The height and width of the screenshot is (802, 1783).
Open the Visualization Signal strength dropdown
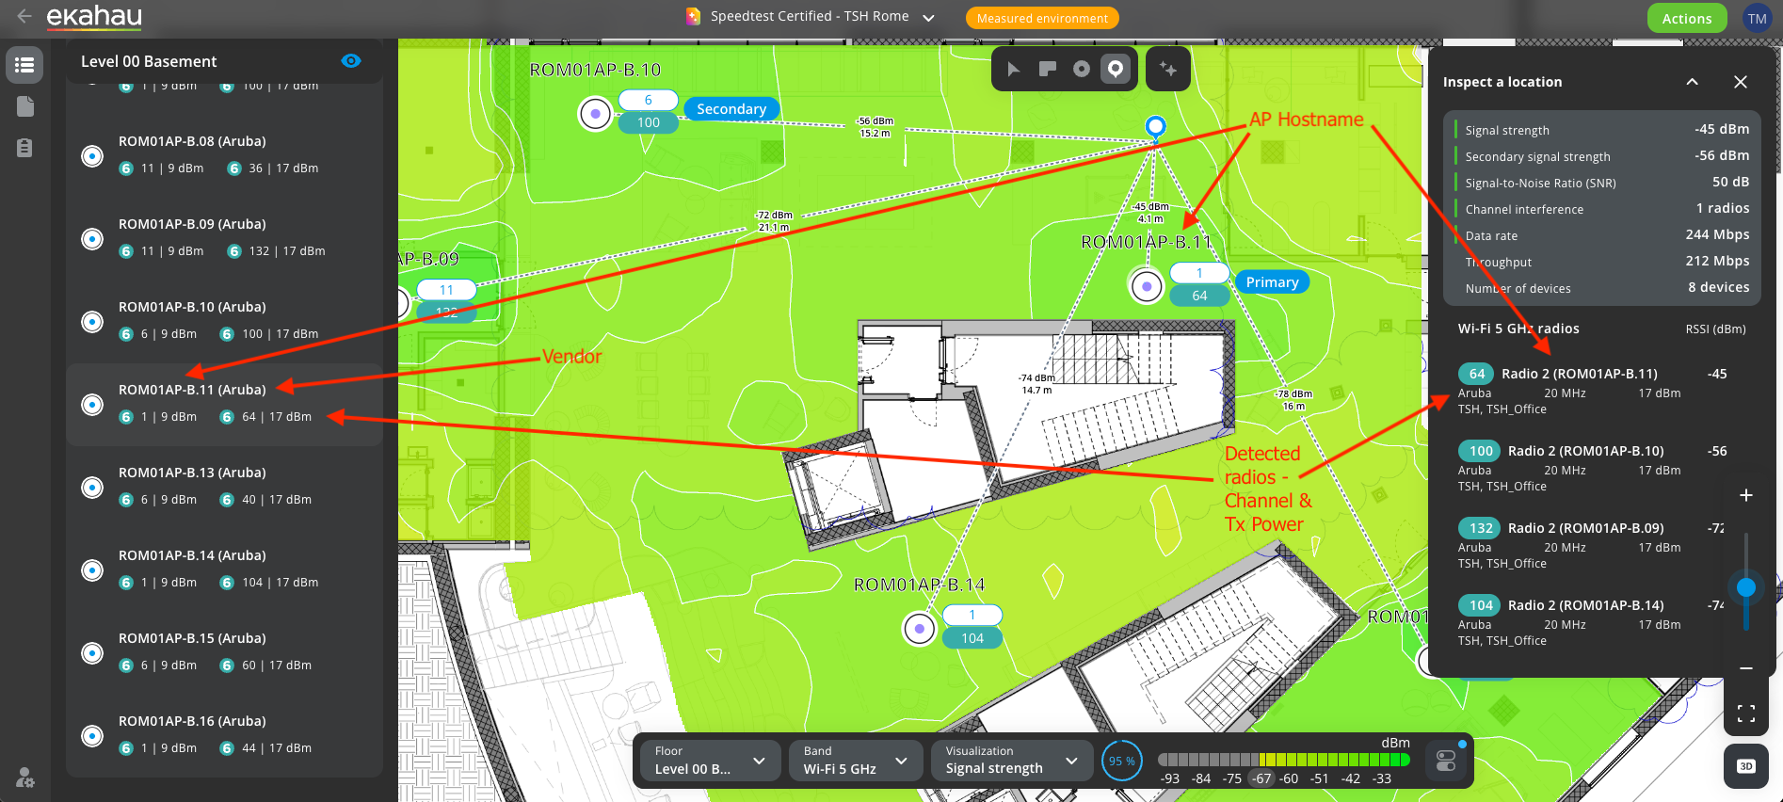(1012, 760)
